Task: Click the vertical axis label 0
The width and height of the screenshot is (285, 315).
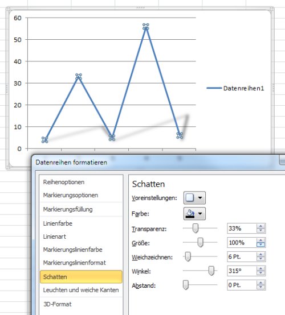Action: (x=19, y=149)
